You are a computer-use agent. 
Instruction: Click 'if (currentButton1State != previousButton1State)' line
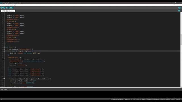[x=30, y=79]
